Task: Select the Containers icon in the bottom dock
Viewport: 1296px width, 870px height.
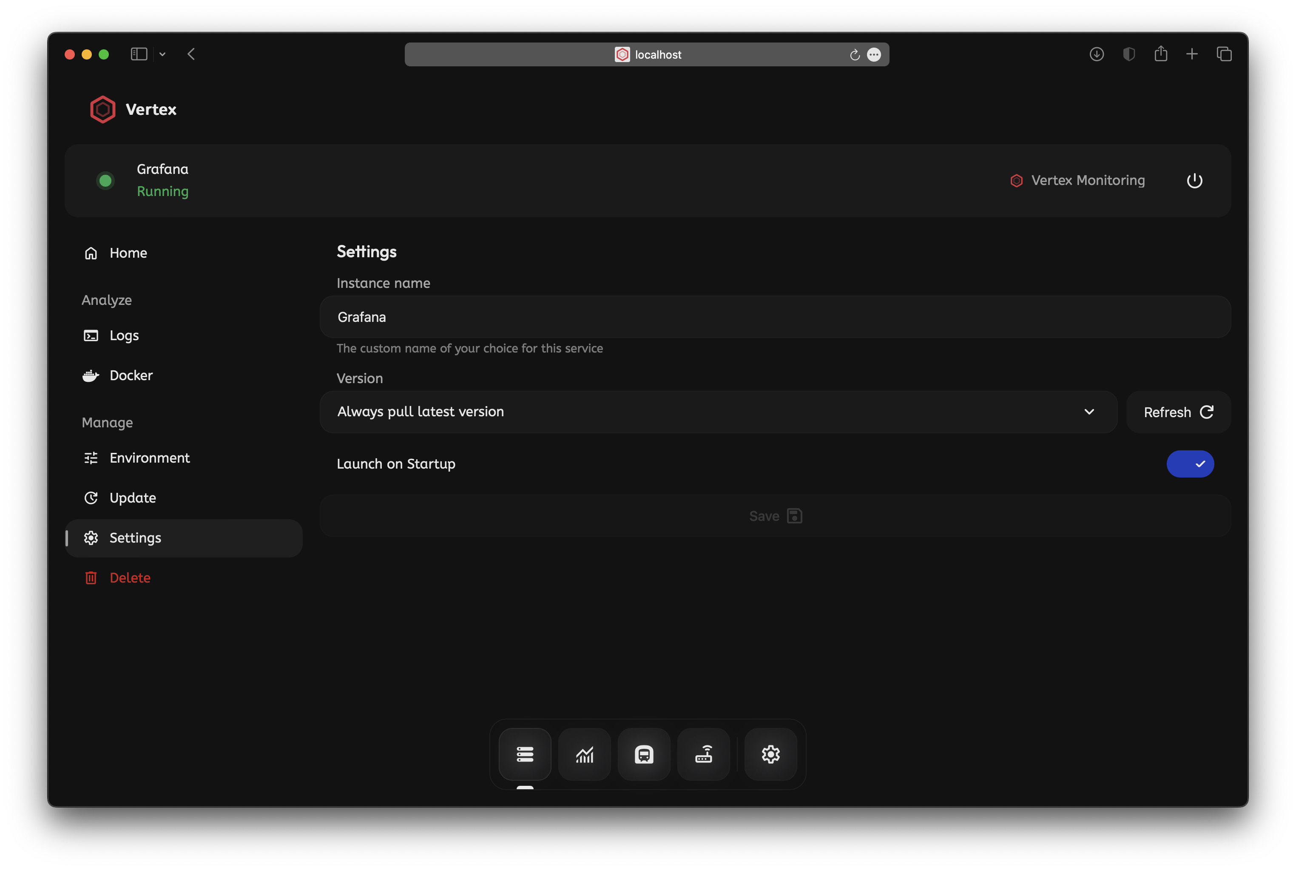Action: point(525,755)
